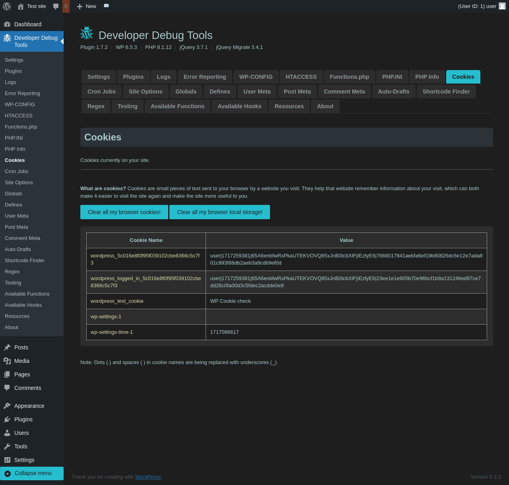
Task: Switch to the Shortcode Finder tab
Action: click(446, 92)
